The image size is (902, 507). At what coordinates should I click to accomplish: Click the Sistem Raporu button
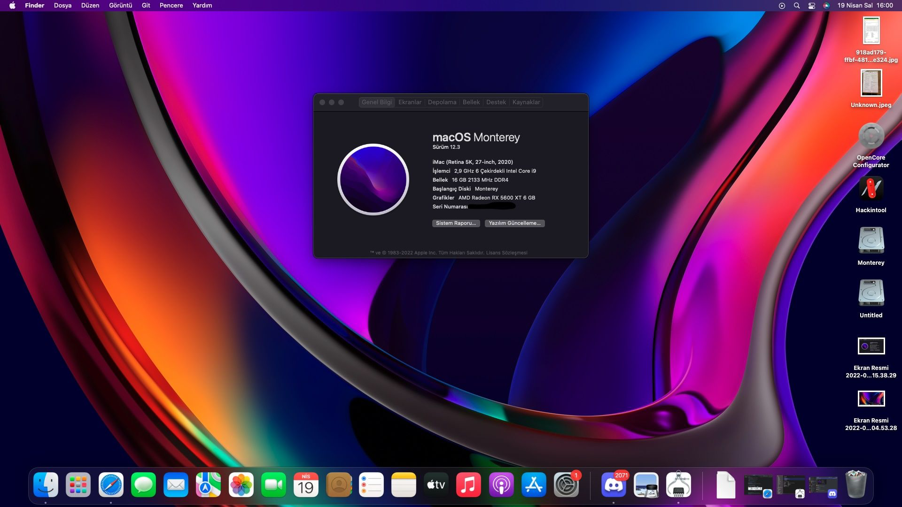click(456, 223)
